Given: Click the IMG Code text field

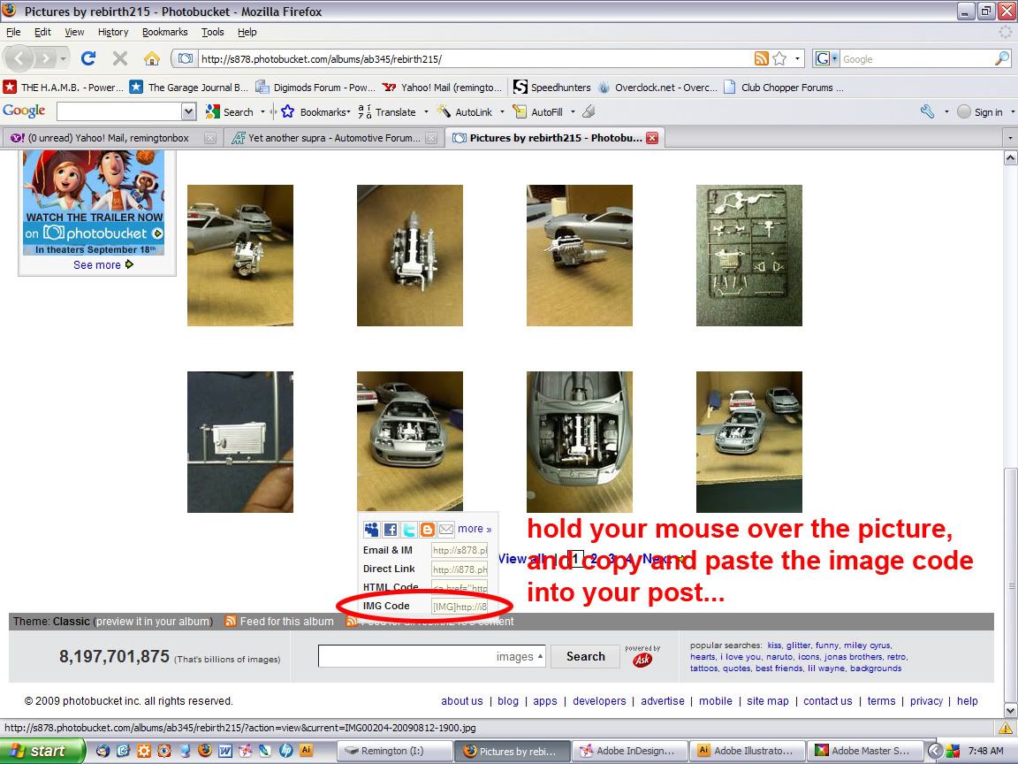Looking at the screenshot, I should [x=459, y=607].
